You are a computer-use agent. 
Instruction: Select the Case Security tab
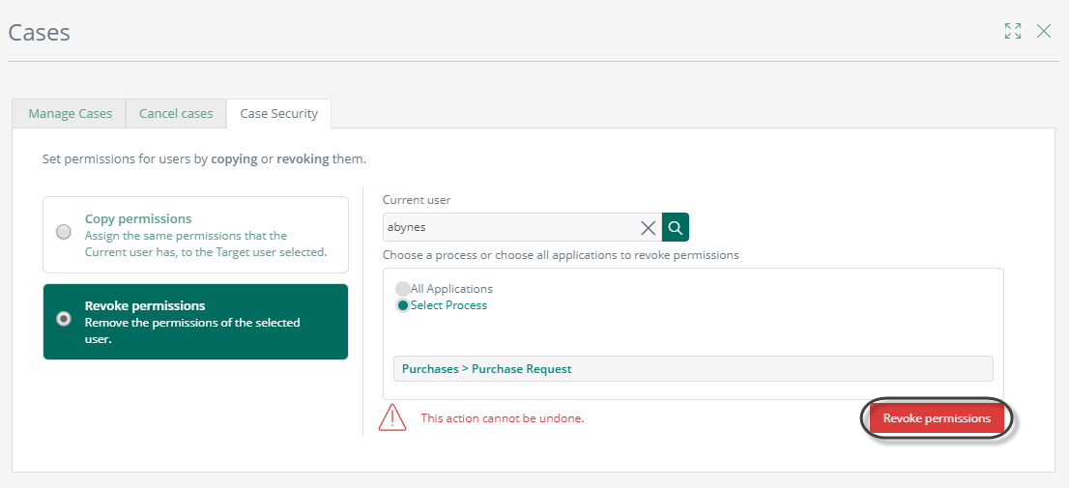click(278, 114)
